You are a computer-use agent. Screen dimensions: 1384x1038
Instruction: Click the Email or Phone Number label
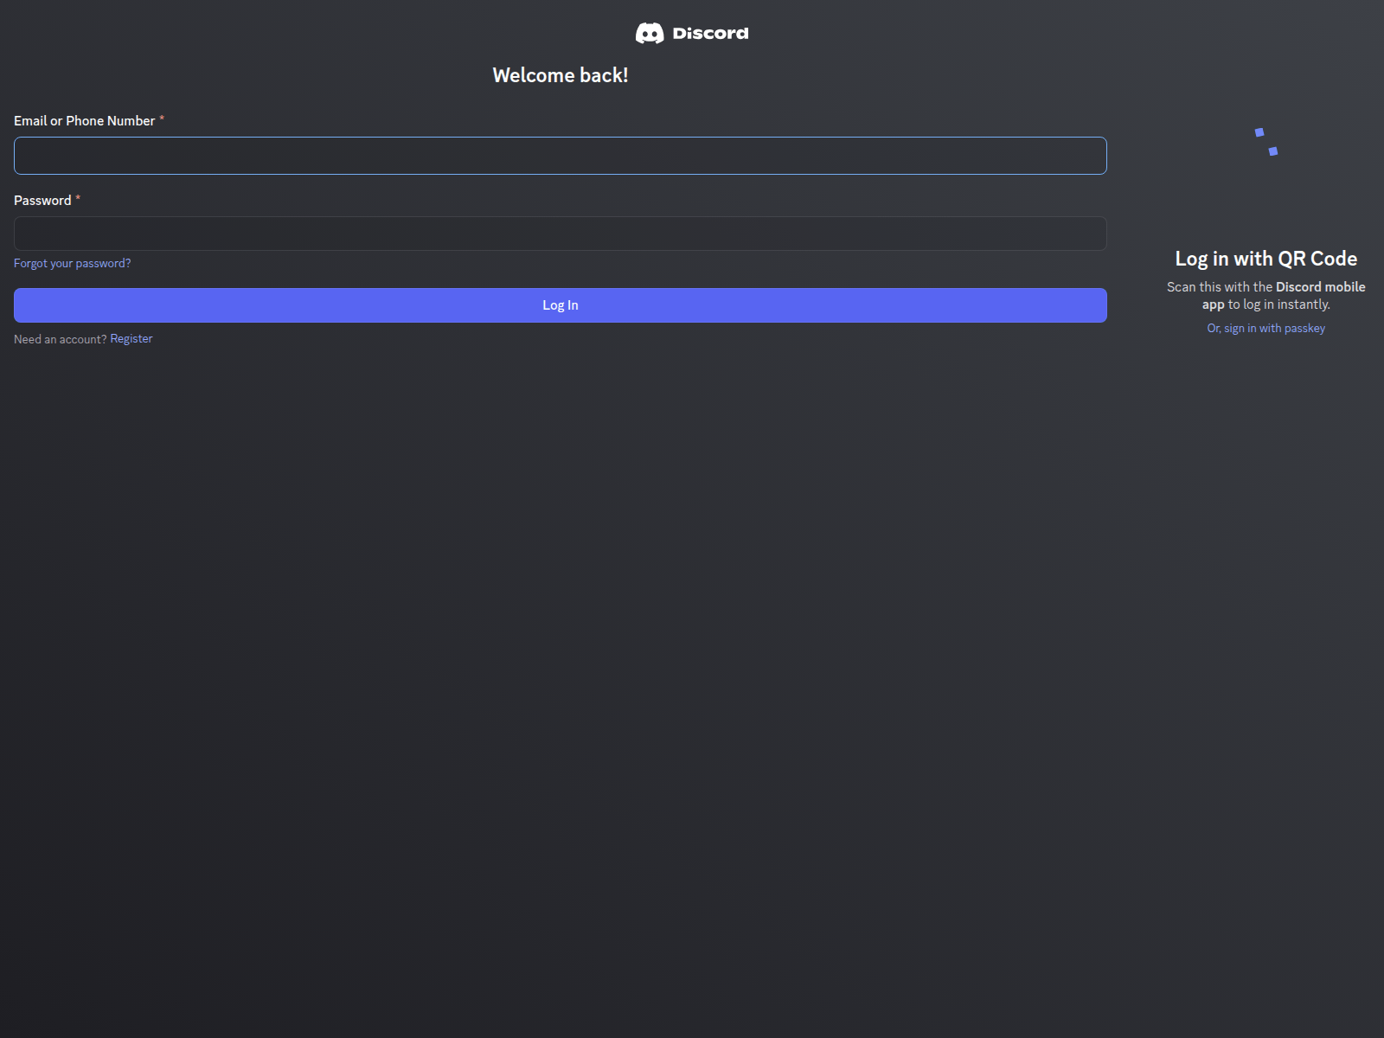(85, 121)
